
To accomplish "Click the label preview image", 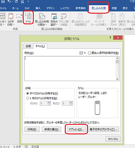I will tap(97, 108).
